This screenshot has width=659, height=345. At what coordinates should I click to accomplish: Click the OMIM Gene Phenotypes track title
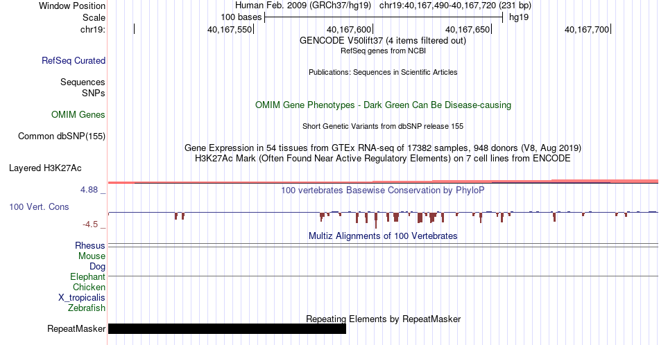click(383, 105)
